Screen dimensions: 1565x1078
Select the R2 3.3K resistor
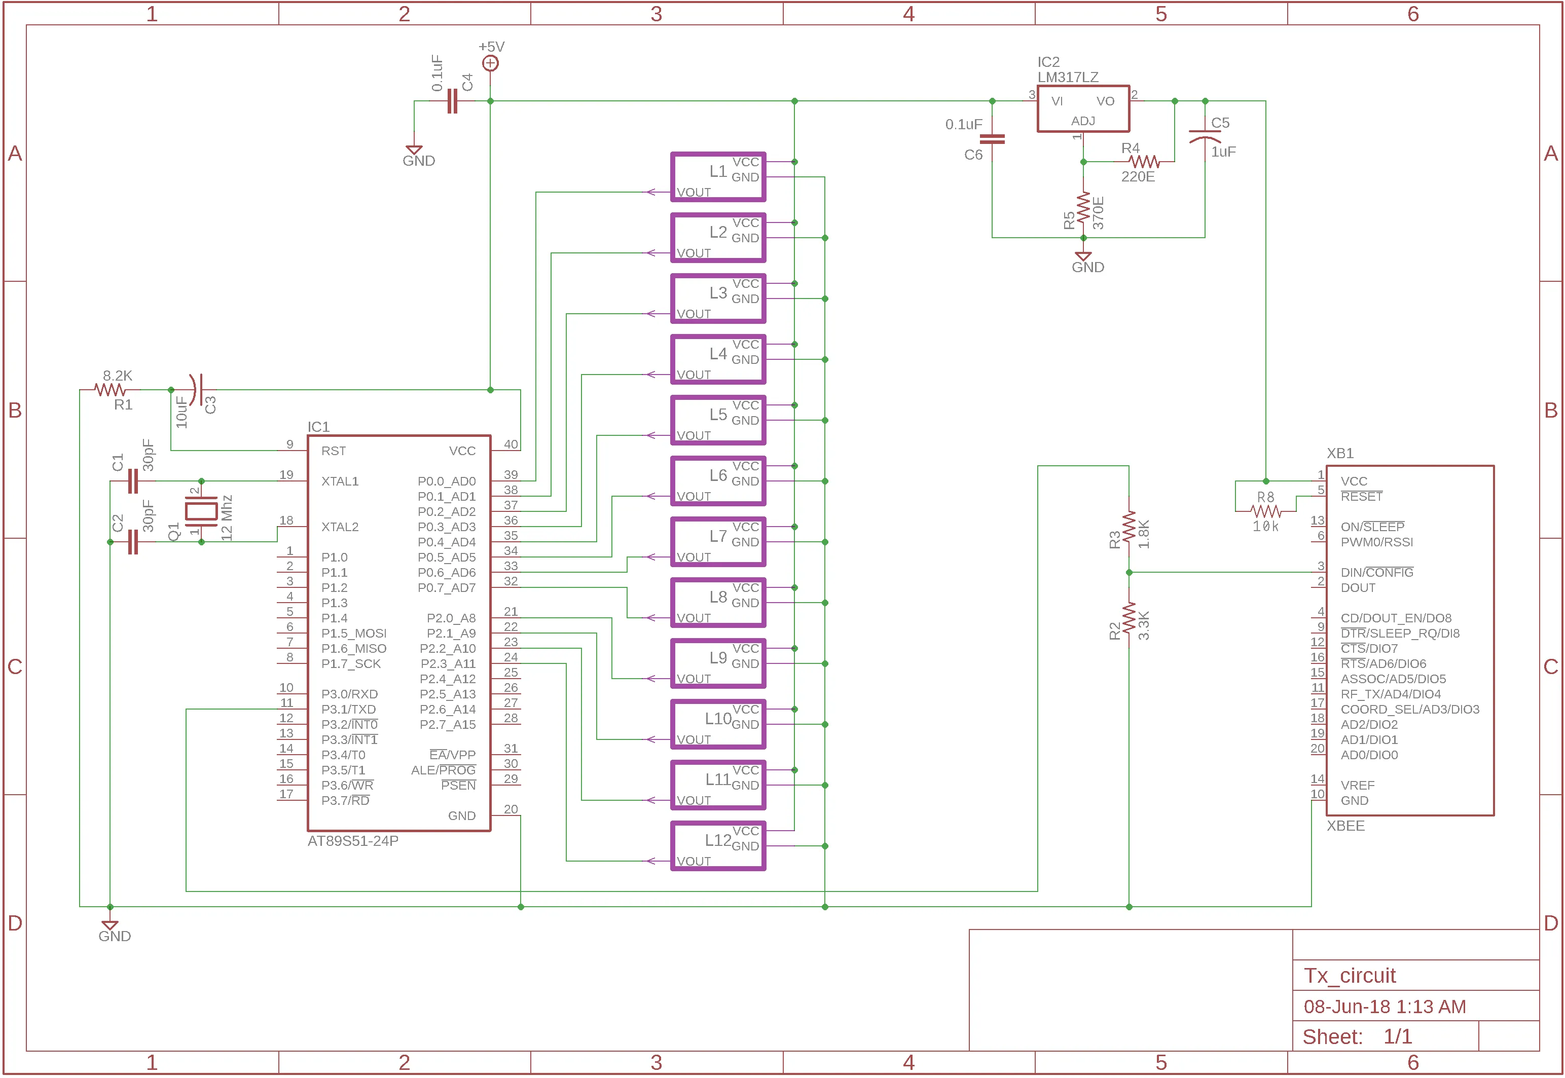pos(1129,618)
